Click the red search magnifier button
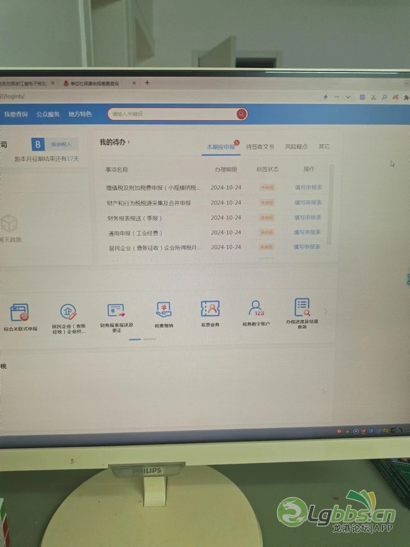The image size is (410, 547). point(242,114)
